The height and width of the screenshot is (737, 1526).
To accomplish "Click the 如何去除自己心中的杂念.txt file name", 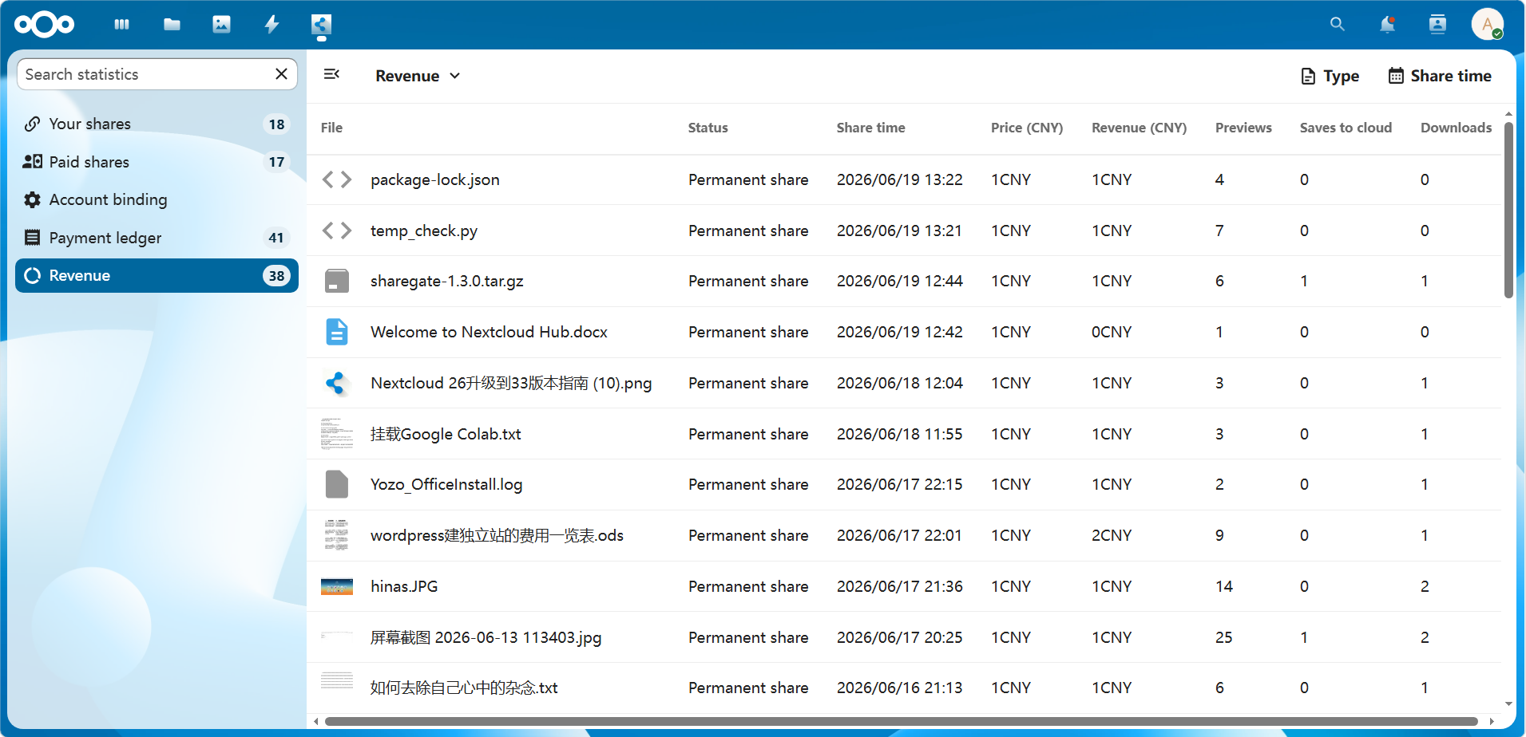I will tap(464, 688).
